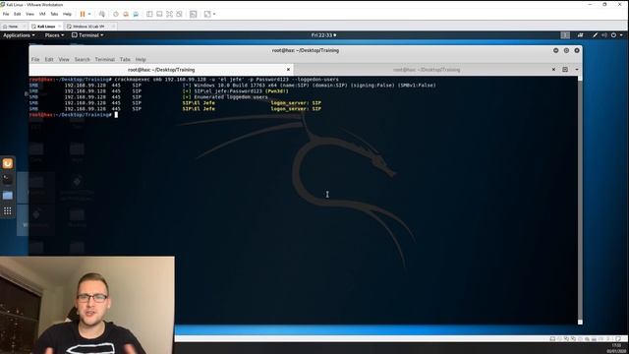This screenshot has width=629, height=354.
Task: Toggle the VMware library sidebar icon
Action: tap(149, 14)
